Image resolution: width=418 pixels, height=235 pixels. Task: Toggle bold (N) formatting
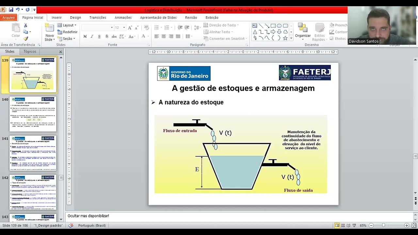(85, 37)
